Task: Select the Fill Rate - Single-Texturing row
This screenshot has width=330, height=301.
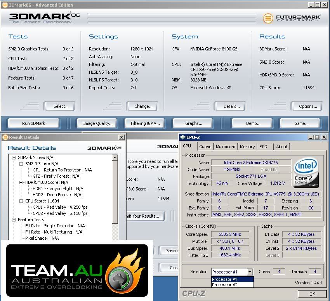Action: (x=55, y=226)
